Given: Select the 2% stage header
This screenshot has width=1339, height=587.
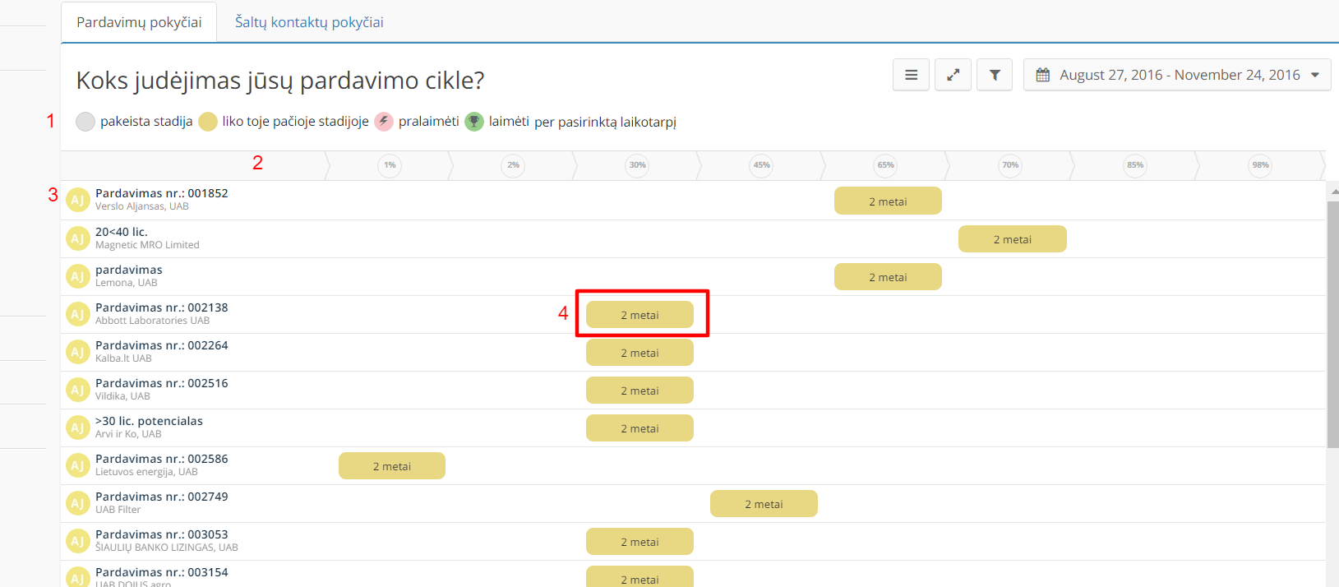Looking at the screenshot, I should (513, 165).
